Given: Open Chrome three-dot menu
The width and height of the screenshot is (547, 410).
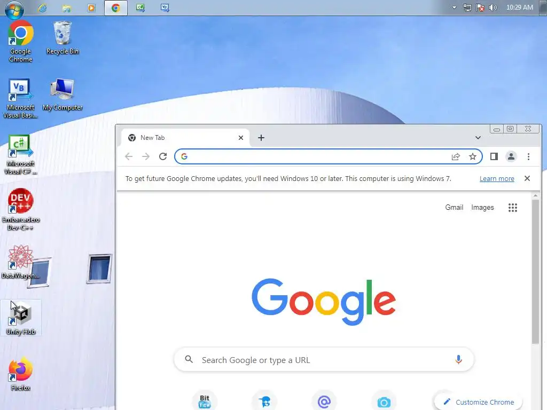Looking at the screenshot, I should 528,156.
